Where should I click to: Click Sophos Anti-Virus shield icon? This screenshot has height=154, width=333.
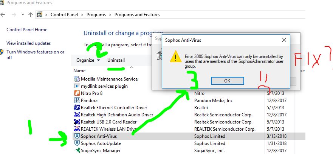click(77, 136)
